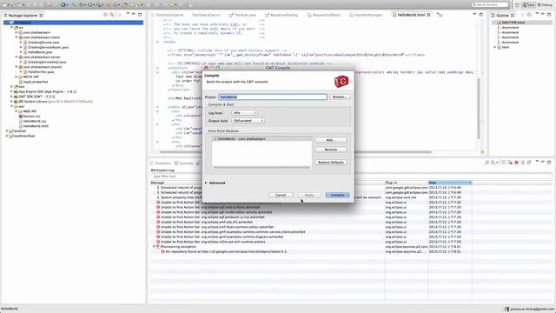Maximize the editor area
The image size is (556, 313).
480,15
